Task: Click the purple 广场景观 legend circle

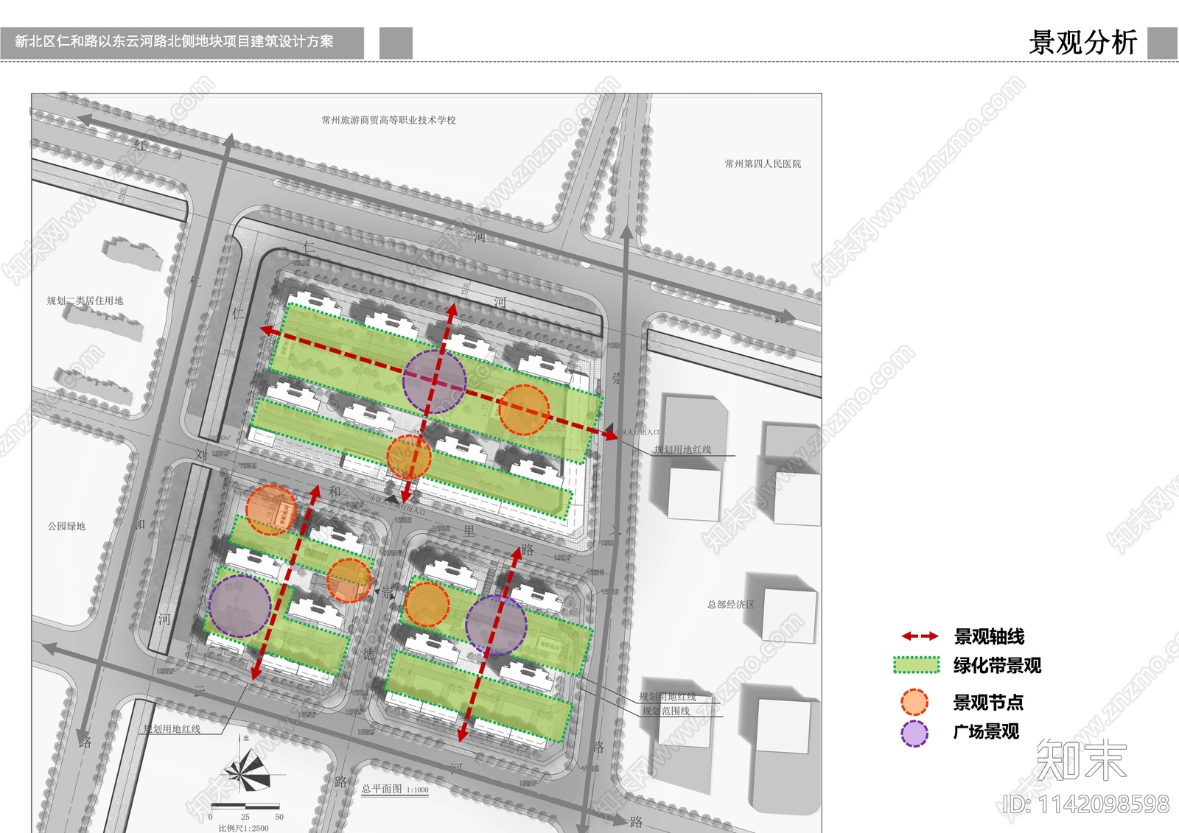Action: [914, 734]
